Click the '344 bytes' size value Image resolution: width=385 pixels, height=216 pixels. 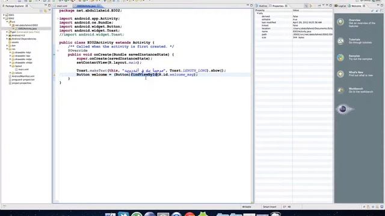[x=298, y=37]
